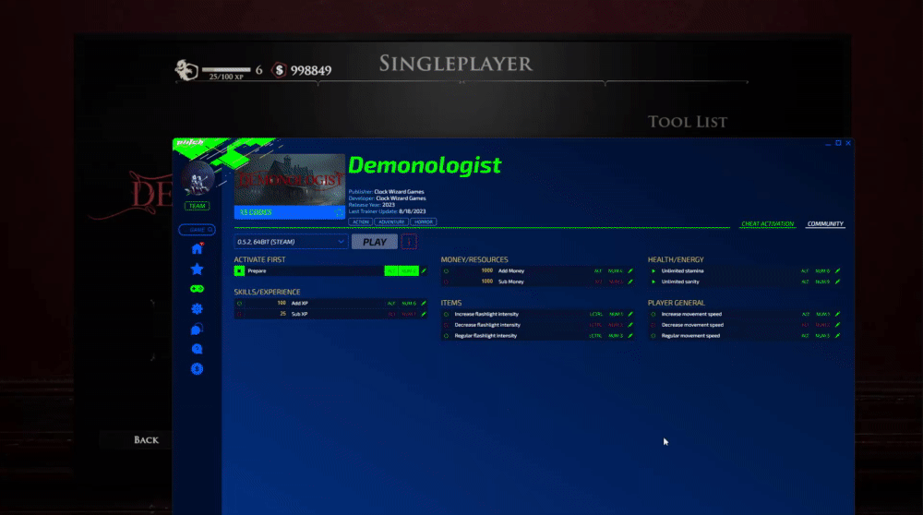Toggle Unlimited stamina on
The width and height of the screenshot is (923, 515).
point(653,270)
